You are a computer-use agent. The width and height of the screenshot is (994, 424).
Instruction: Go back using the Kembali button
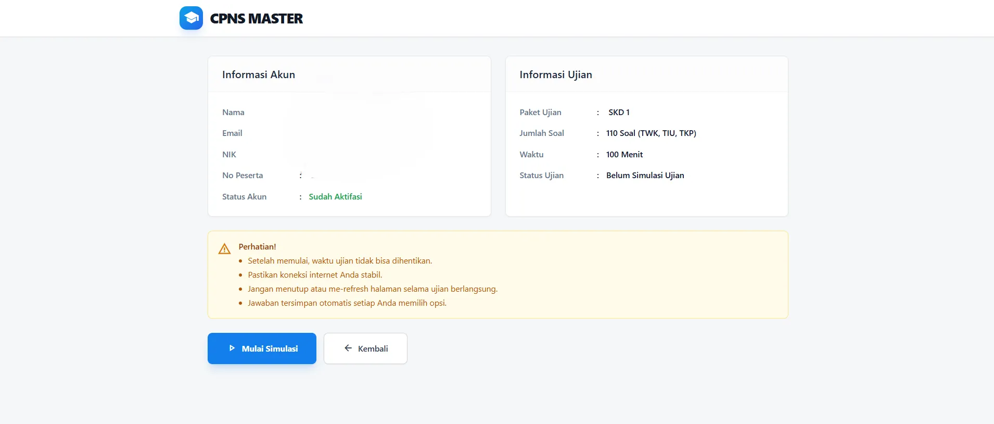(365, 348)
